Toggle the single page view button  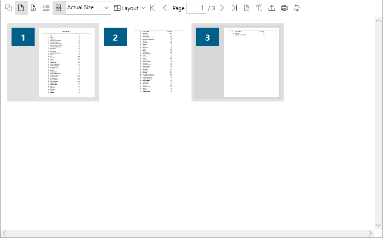21,8
